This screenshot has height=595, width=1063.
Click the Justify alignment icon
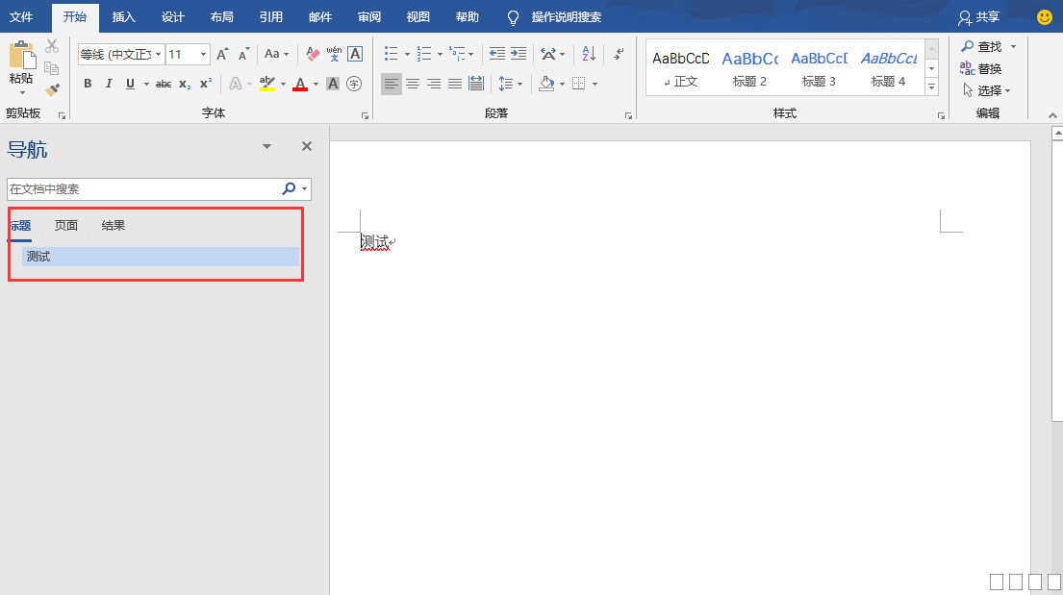click(x=455, y=84)
